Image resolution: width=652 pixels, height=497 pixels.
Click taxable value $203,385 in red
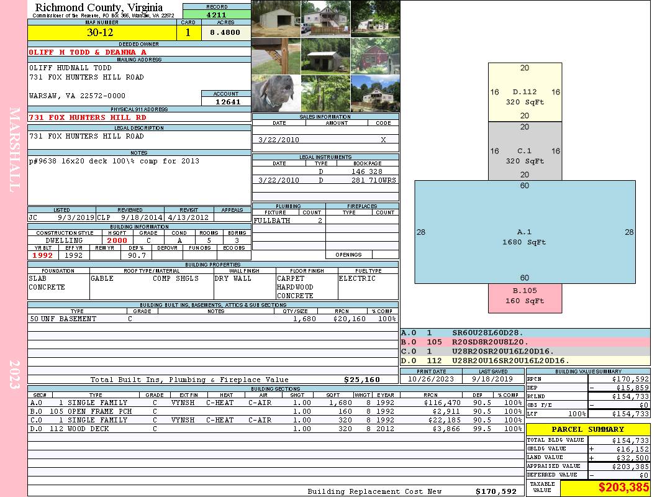click(623, 488)
